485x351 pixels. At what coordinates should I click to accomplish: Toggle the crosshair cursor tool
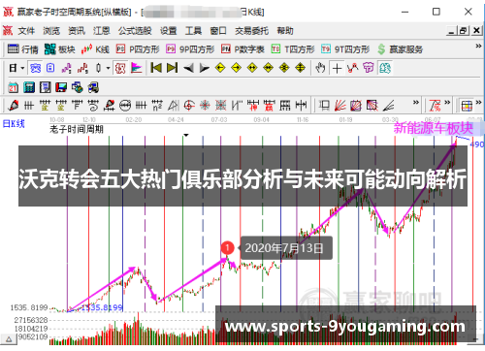tap(337, 68)
